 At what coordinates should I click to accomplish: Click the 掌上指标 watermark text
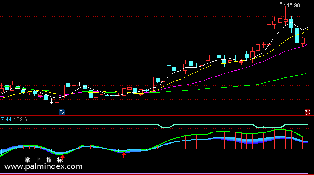pos(44,160)
